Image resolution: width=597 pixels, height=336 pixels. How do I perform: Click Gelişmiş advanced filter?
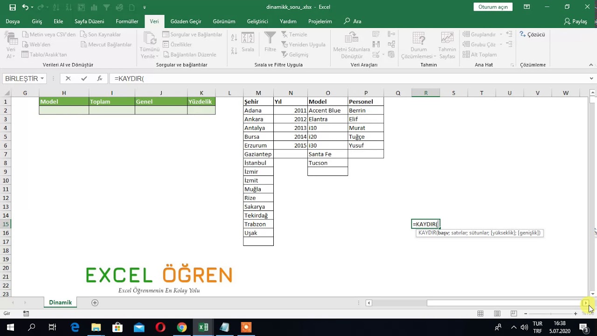(294, 55)
